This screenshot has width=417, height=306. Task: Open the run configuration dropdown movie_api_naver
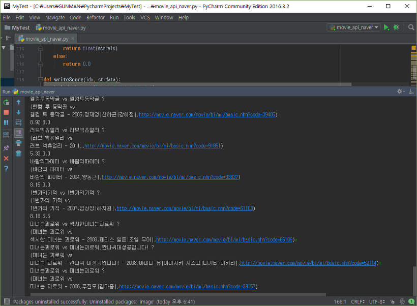pos(353,28)
